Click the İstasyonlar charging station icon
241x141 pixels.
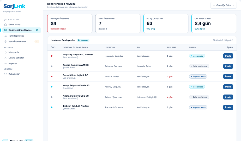click(5, 52)
